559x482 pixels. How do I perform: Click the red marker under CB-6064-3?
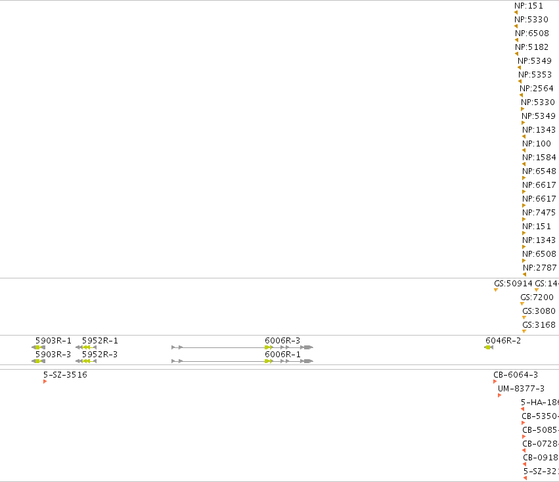495,382
